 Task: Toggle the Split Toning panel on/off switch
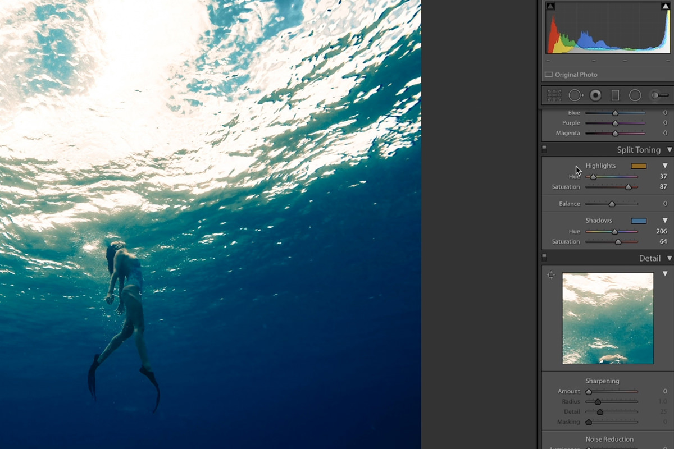[x=544, y=149]
